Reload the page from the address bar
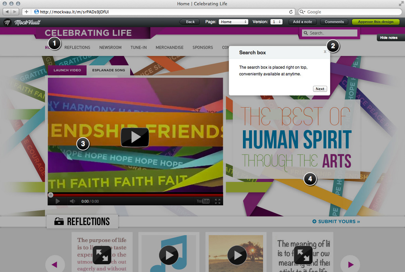405x272 pixels. pyautogui.click(x=291, y=12)
